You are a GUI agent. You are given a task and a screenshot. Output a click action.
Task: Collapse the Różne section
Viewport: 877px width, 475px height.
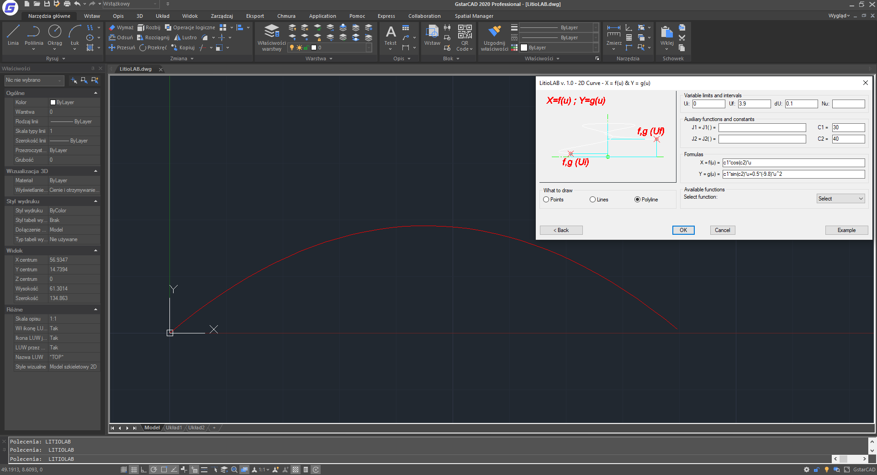[95, 310]
